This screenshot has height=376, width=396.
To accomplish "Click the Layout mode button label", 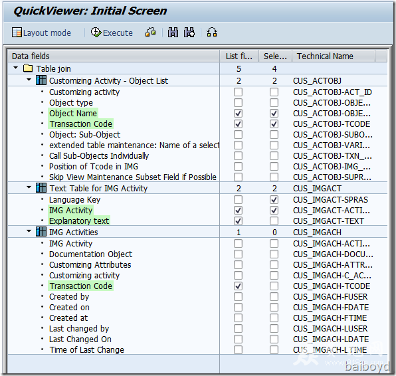I will 47,33.
